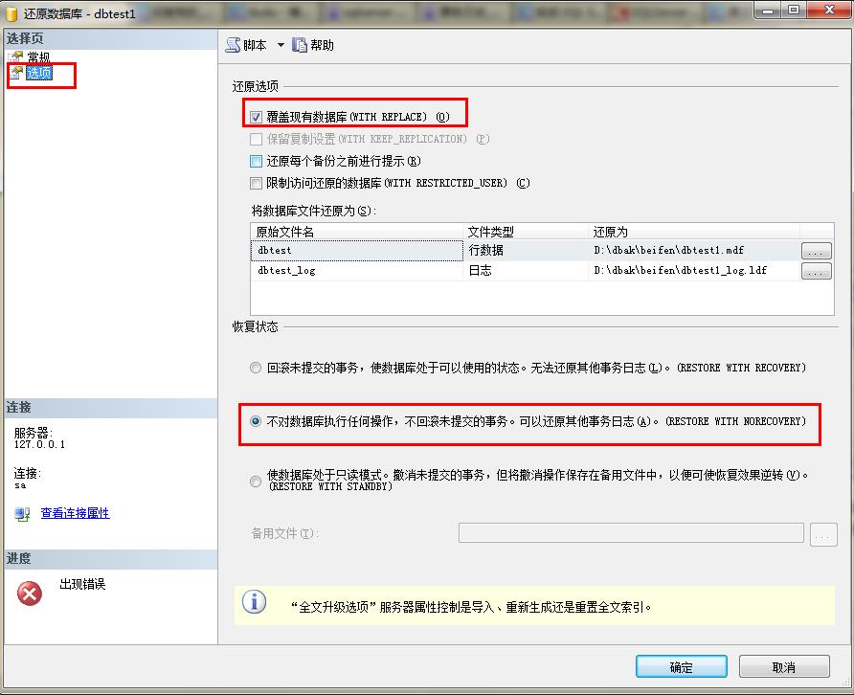This screenshot has height=695, width=854.
Task: Open 查看连接属性 link
Action: click(x=76, y=513)
